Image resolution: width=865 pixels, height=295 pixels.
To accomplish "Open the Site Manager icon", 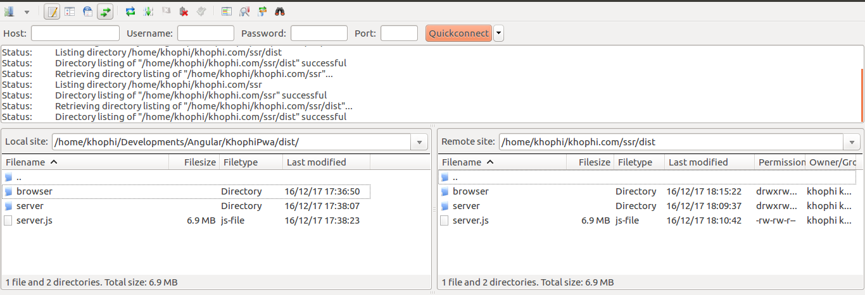I will point(9,11).
